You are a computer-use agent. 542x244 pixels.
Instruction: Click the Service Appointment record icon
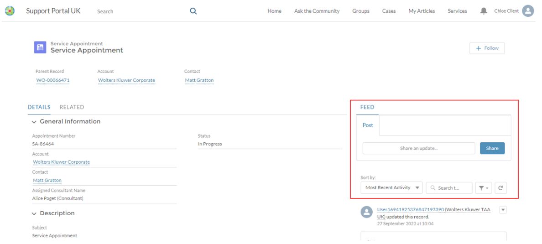40,47
